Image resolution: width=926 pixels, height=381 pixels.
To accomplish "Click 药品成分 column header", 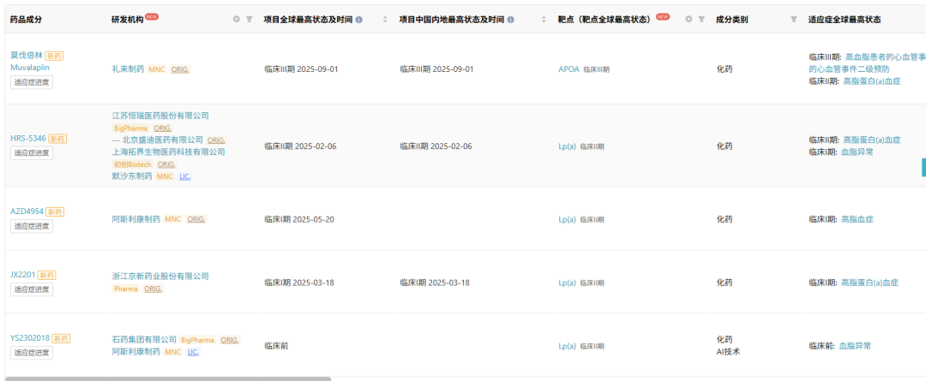I will (x=26, y=20).
